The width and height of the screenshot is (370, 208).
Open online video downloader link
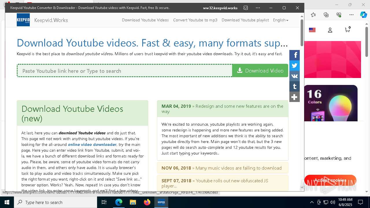92,144
